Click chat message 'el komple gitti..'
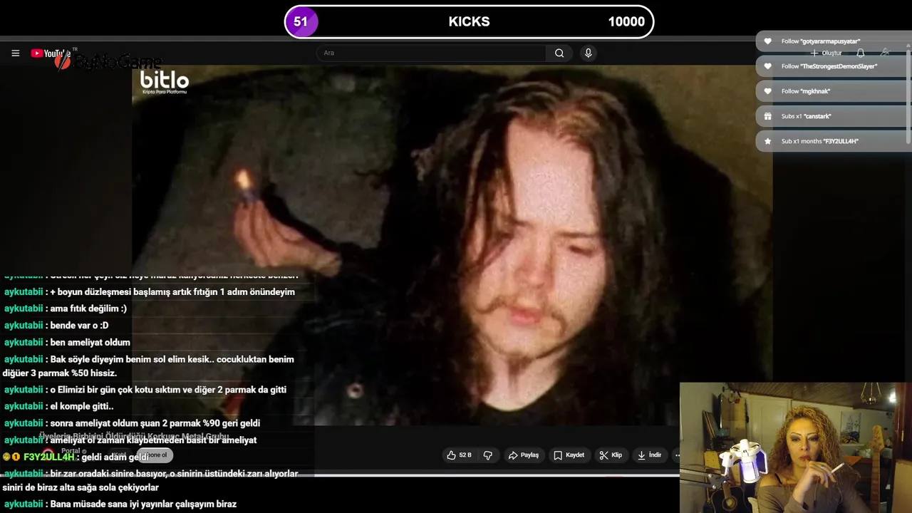The image size is (912, 513). [82, 406]
